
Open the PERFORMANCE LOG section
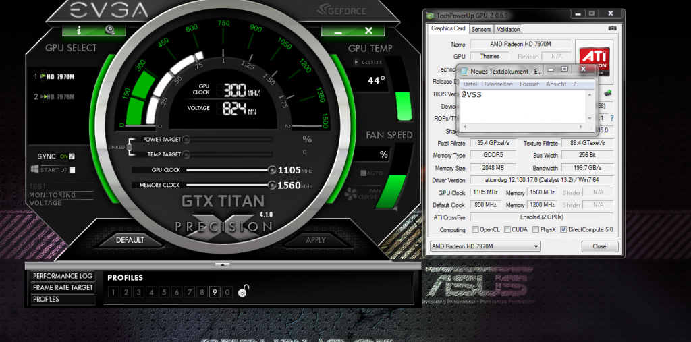(x=63, y=276)
